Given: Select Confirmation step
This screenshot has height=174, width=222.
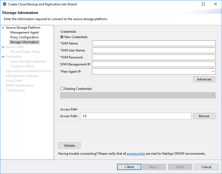Looking at the screenshot, I should [x=15, y=90].
